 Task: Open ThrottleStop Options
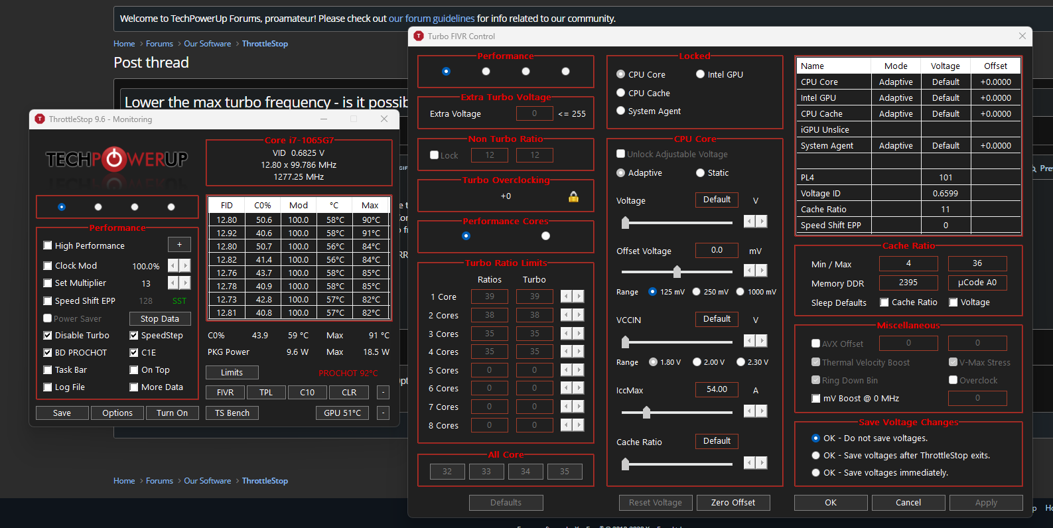(117, 413)
